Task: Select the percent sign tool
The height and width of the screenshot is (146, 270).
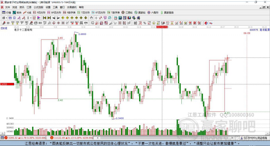Action: [x=145, y=23]
